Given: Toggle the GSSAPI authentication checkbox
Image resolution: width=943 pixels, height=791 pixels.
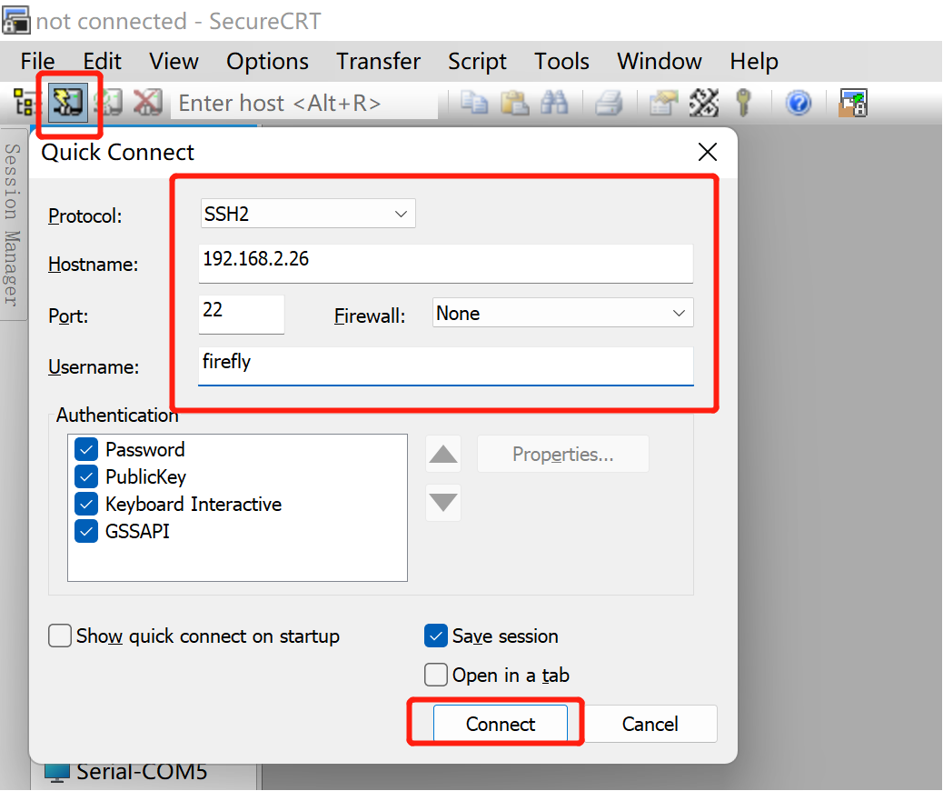Looking at the screenshot, I should coord(86,531).
